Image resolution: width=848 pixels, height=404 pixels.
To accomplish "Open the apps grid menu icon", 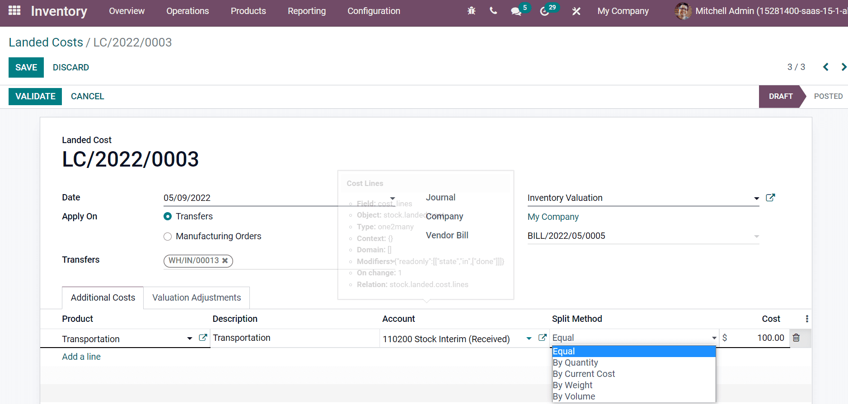I will (x=14, y=10).
